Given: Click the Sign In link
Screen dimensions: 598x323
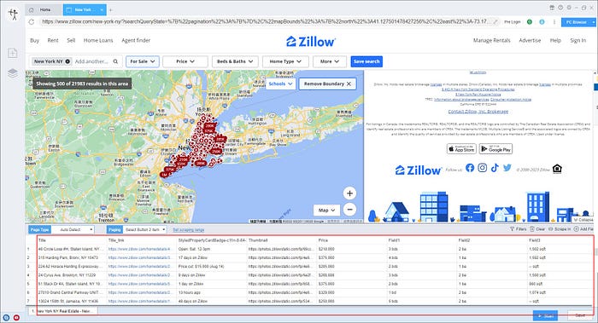Looking at the screenshot, I should point(577,40).
